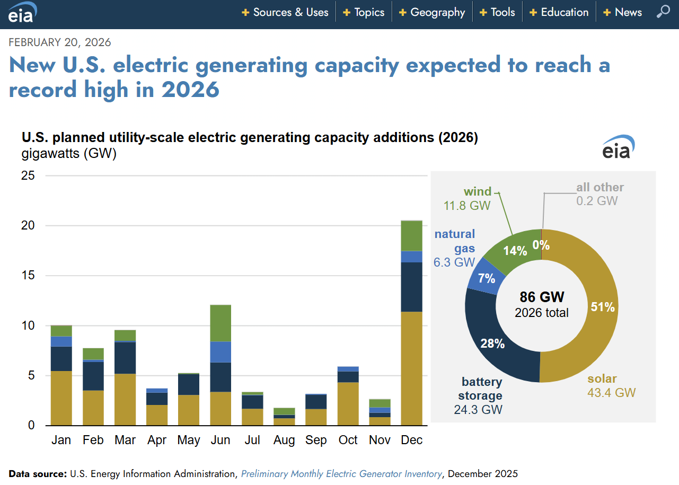Screen dimensions: 679x485
Task: Click the "11.8 GW" wind value
Action: tap(467, 206)
